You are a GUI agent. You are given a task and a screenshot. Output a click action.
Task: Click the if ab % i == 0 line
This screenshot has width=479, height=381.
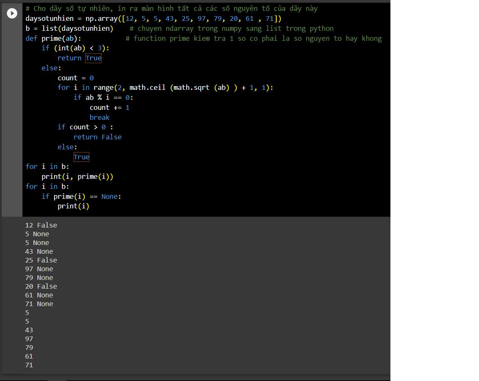coord(103,97)
